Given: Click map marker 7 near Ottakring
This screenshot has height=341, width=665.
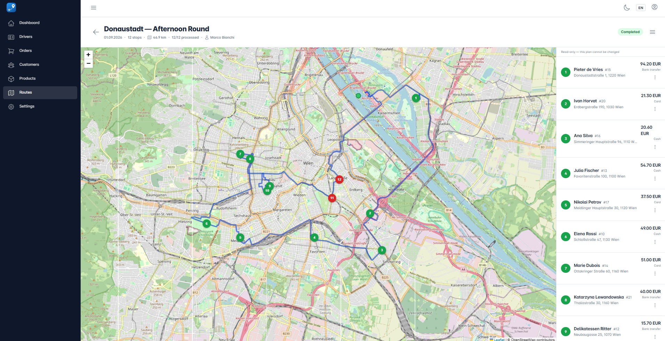Looking at the screenshot, I should click(240, 154).
